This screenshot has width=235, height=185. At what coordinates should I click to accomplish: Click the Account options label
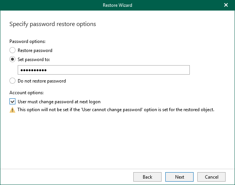[x=26, y=92]
